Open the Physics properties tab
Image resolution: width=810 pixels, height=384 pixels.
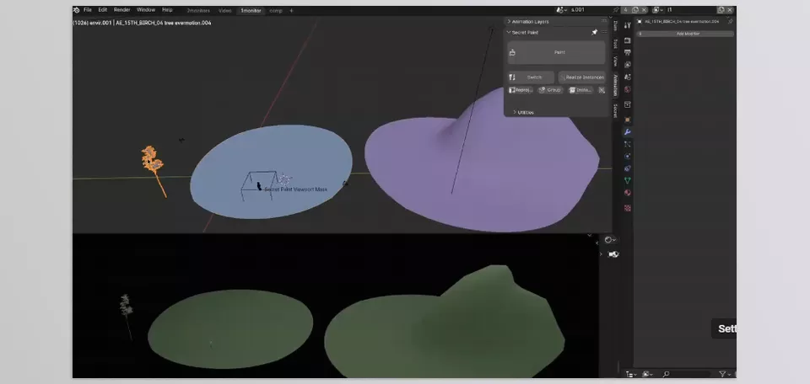pos(627,156)
